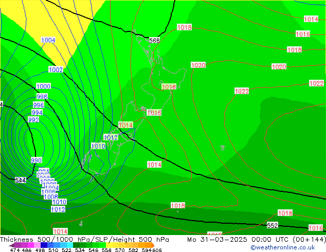Click the orange arrow at legend's high end
Image resolution: width=326 pixels, height=252 pixels.
(x=153, y=245)
